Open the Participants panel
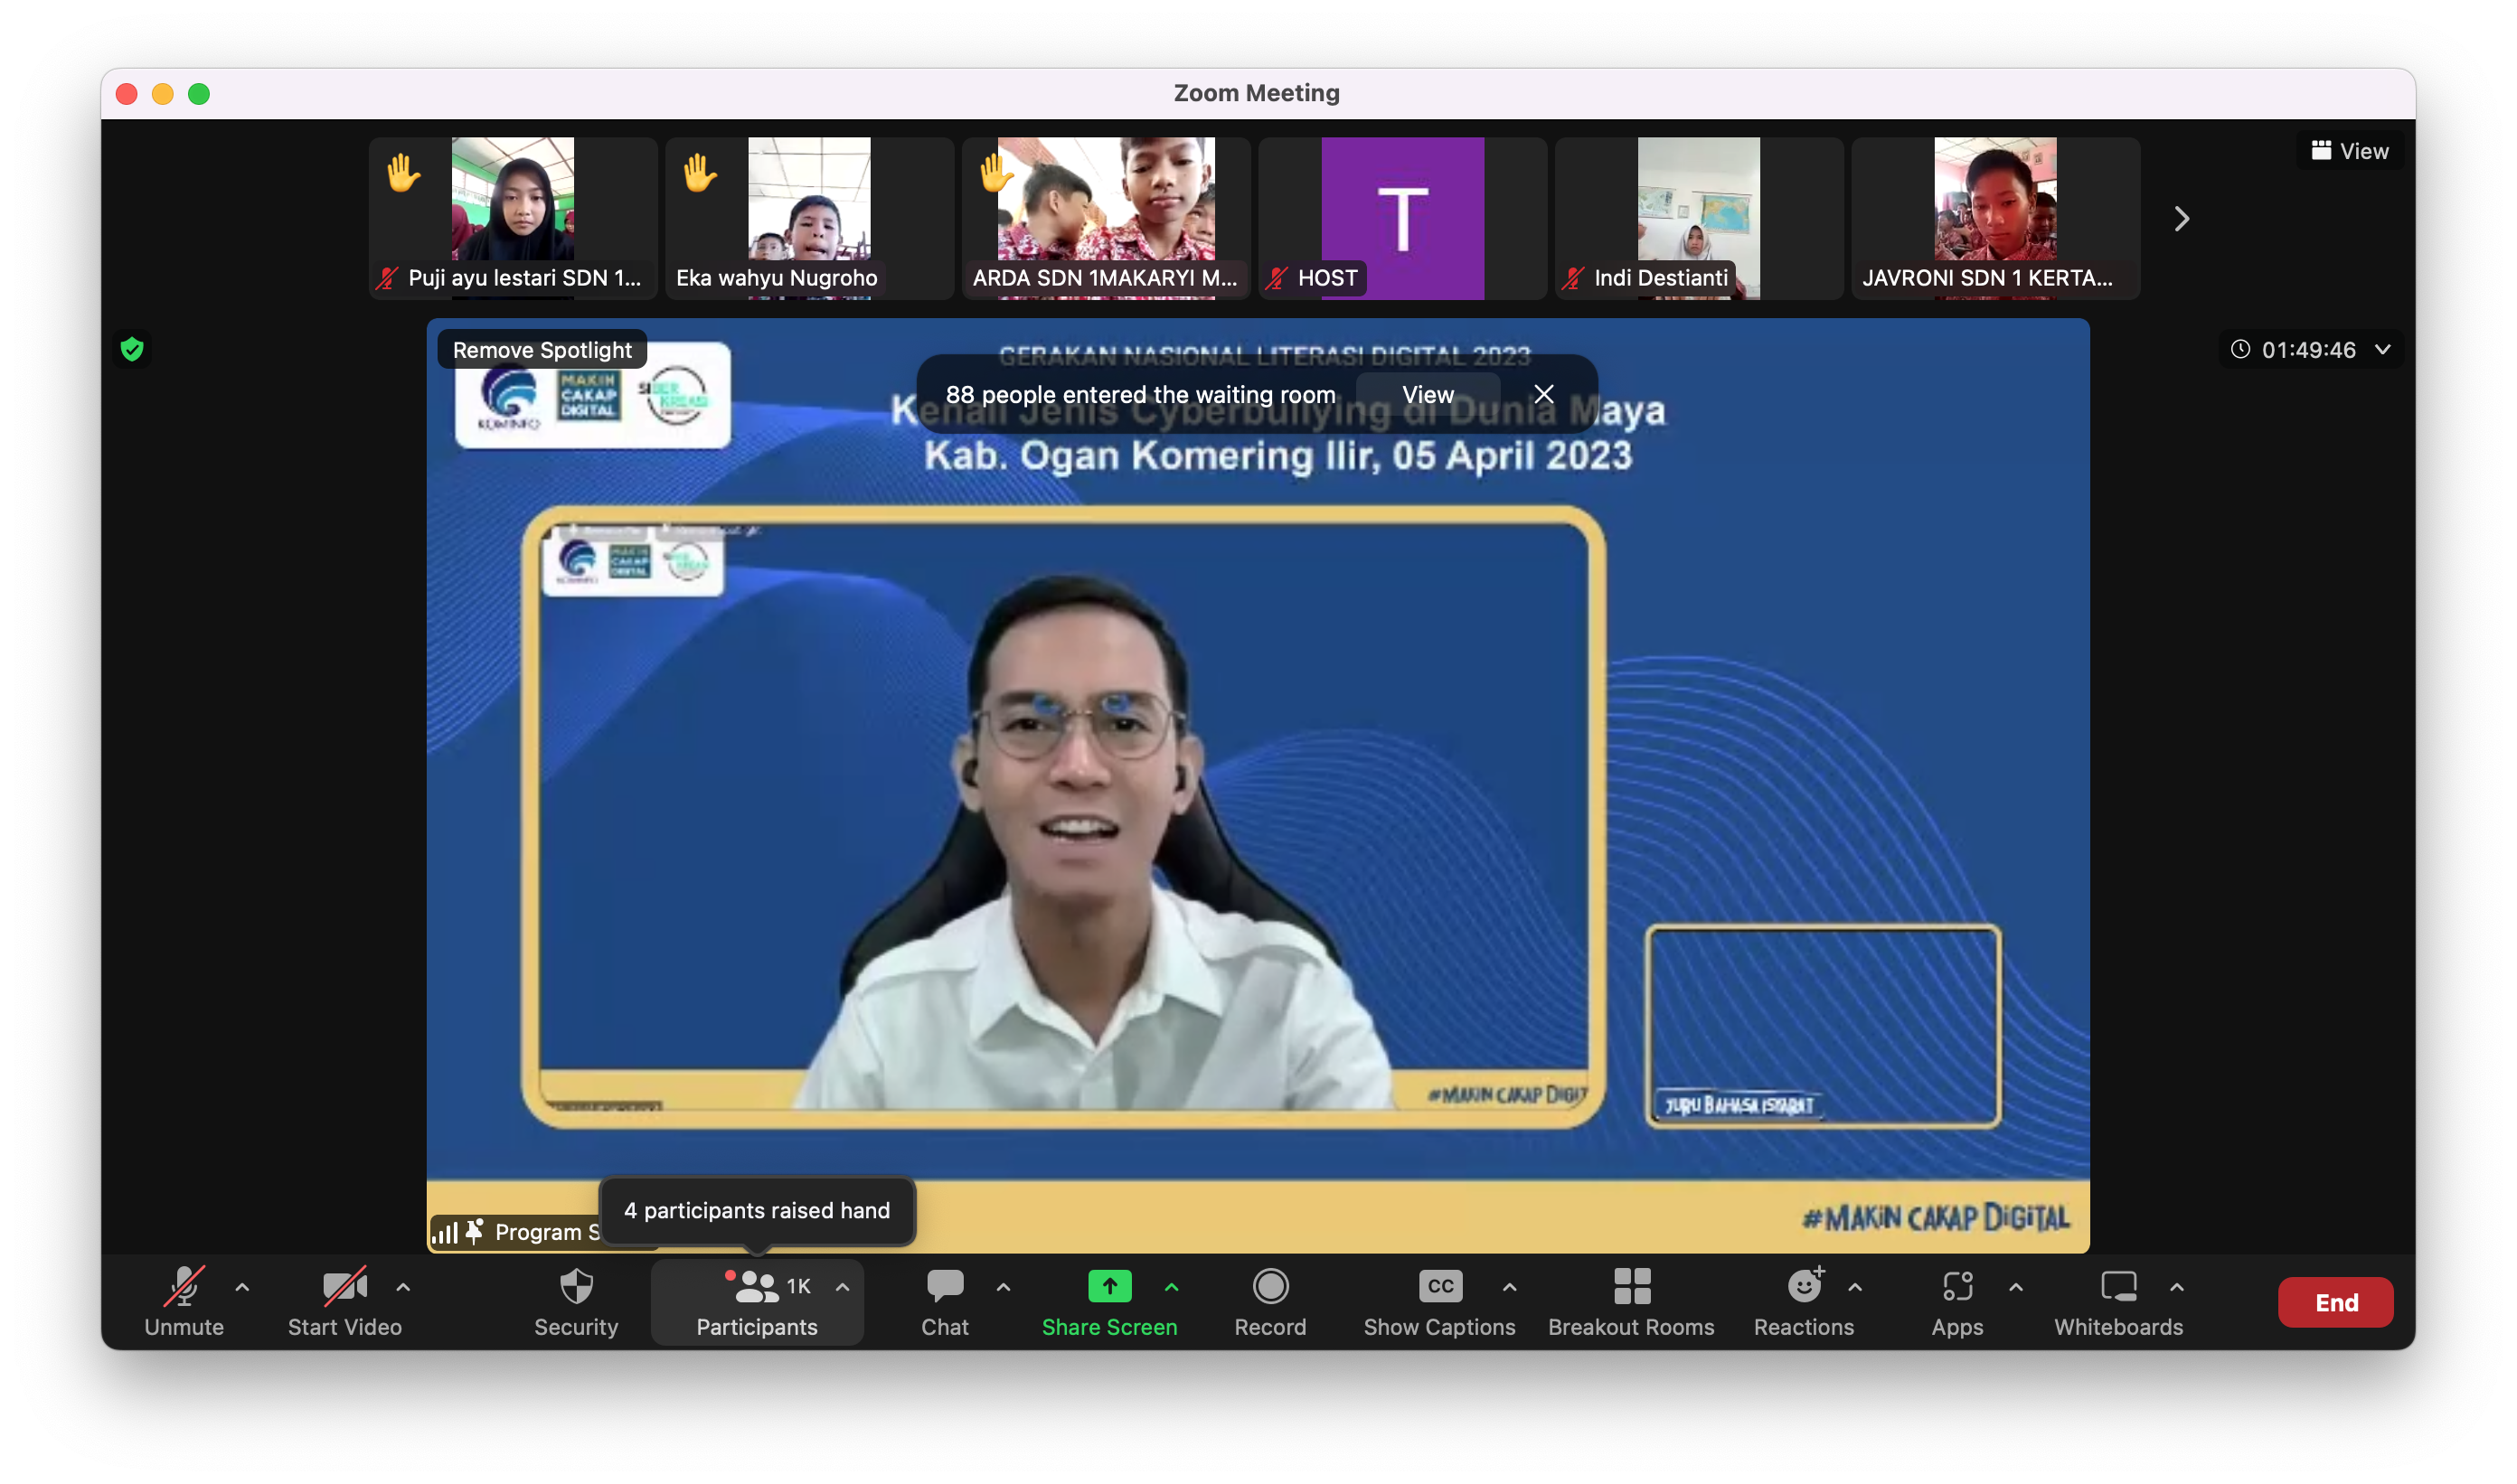 [x=758, y=1301]
